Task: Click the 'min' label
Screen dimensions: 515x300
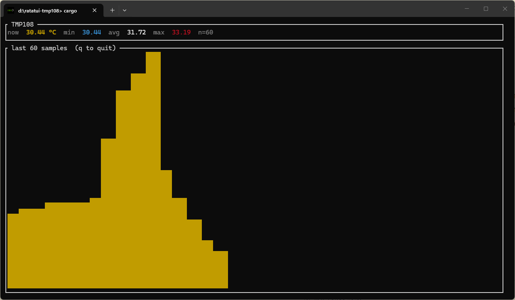Action: tap(69, 32)
